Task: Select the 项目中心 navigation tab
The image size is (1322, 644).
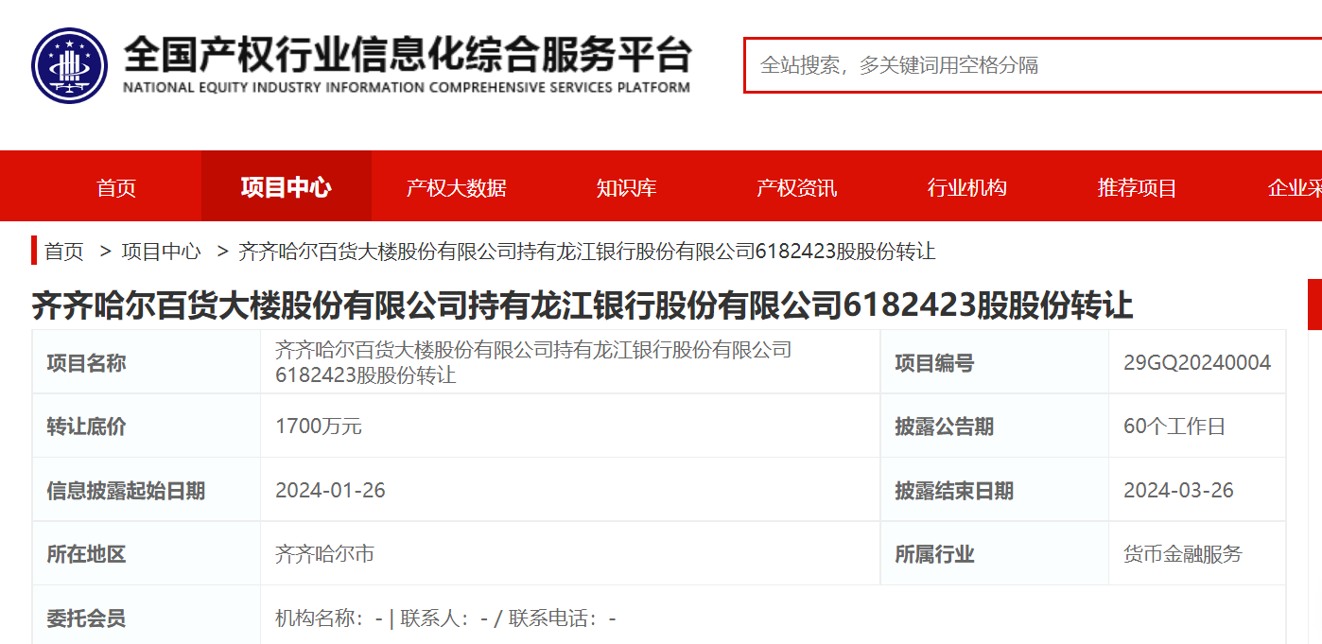Action: (287, 187)
